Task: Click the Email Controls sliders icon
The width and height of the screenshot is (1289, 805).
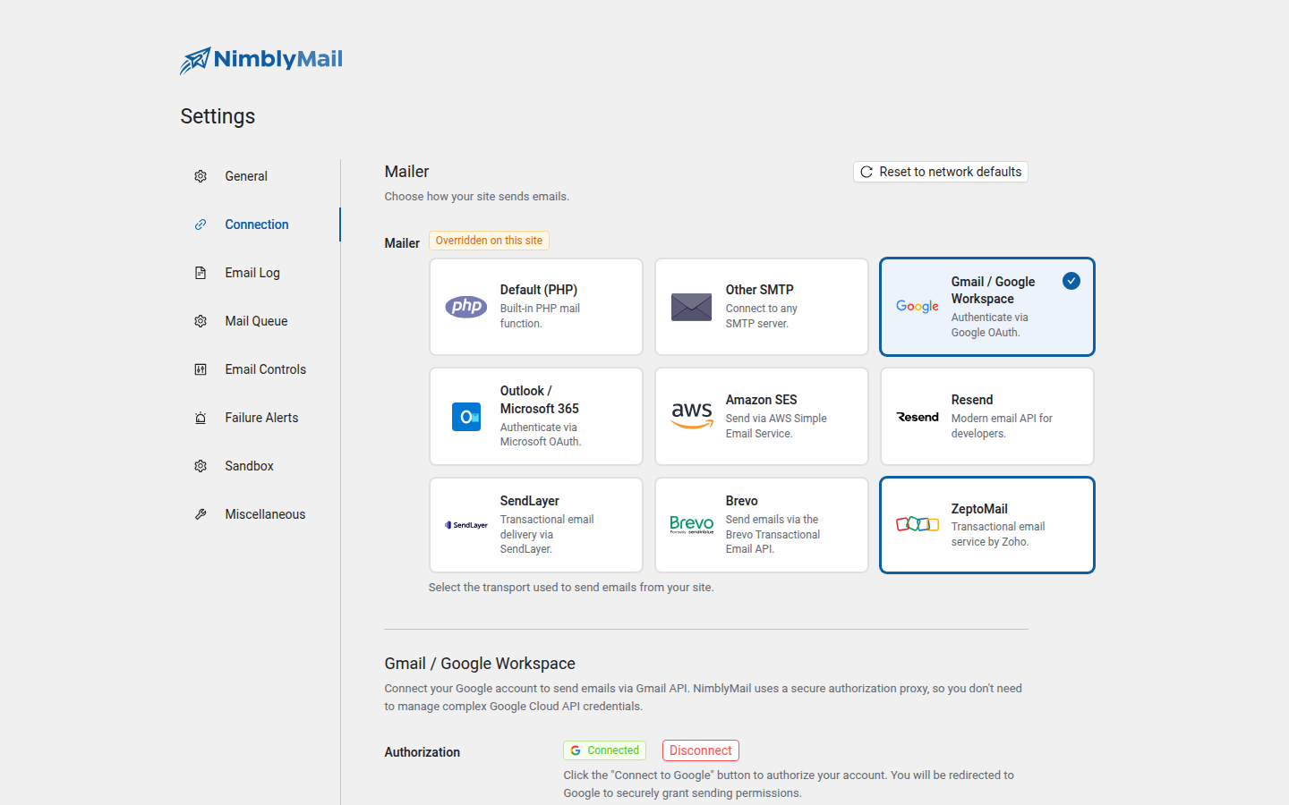Action: (201, 369)
